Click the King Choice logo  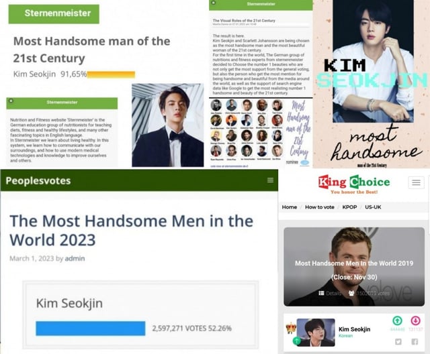coord(354,184)
